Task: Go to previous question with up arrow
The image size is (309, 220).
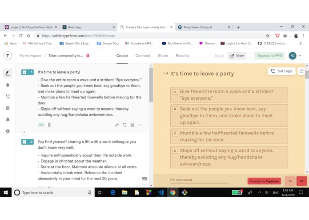Action: [x=290, y=181]
